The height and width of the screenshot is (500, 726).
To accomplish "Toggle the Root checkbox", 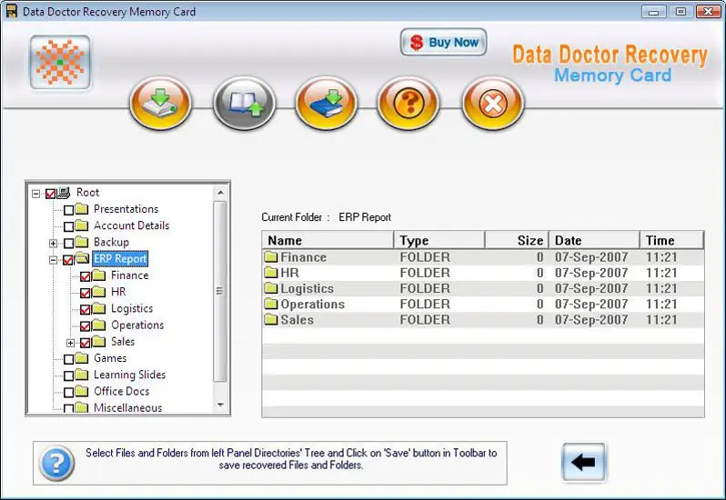I will [50, 194].
